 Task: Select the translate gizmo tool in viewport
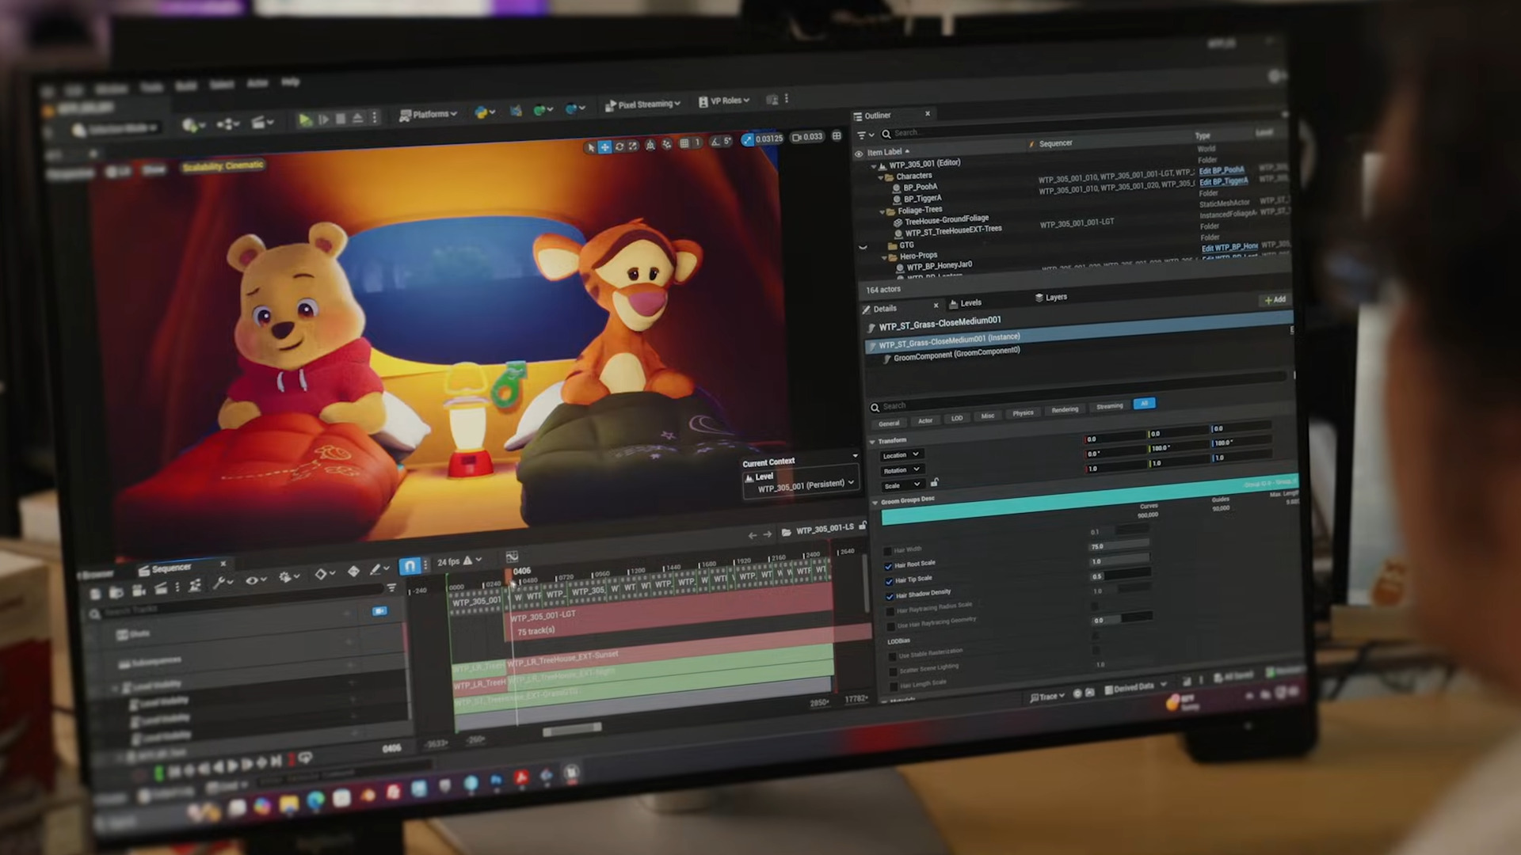point(604,147)
